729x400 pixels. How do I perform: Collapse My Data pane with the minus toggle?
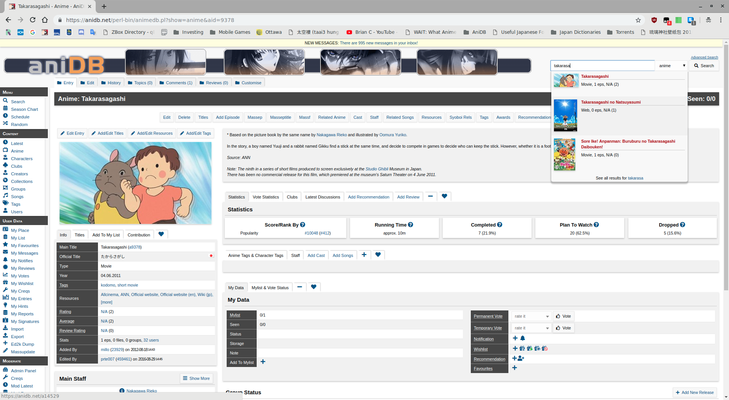click(300, 287)
